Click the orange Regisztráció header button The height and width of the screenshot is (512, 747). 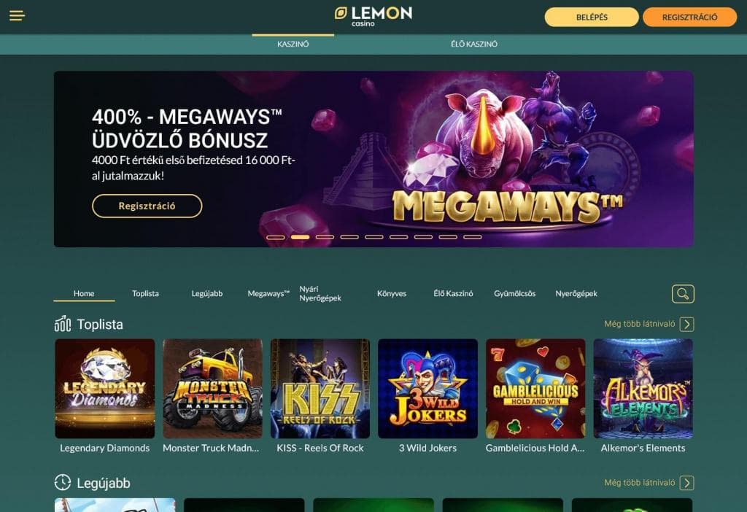point(689,18)
